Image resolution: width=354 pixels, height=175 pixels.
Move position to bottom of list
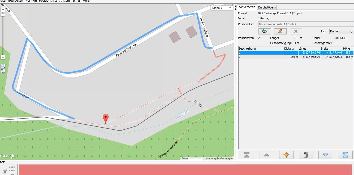(345, 155)
